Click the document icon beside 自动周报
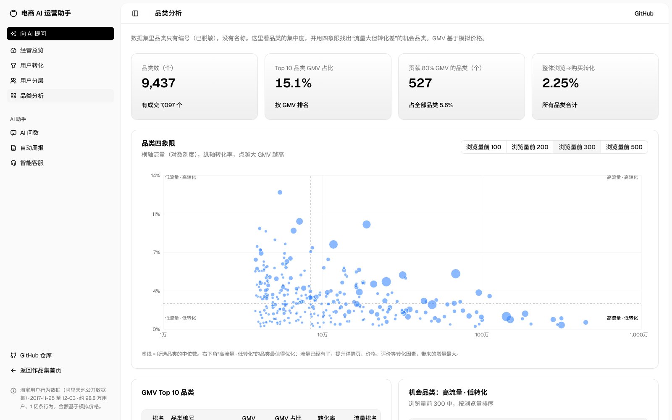The height and width of the screenshot is (420, 672). [13, 148]
